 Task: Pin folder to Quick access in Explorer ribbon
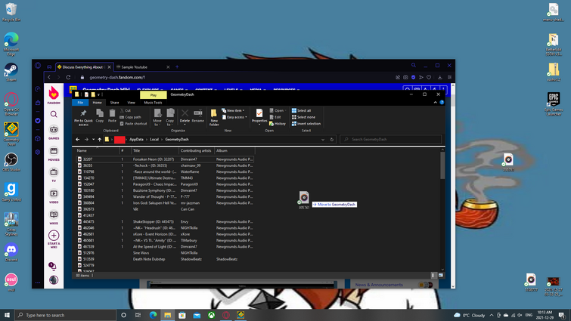point(83,117)
